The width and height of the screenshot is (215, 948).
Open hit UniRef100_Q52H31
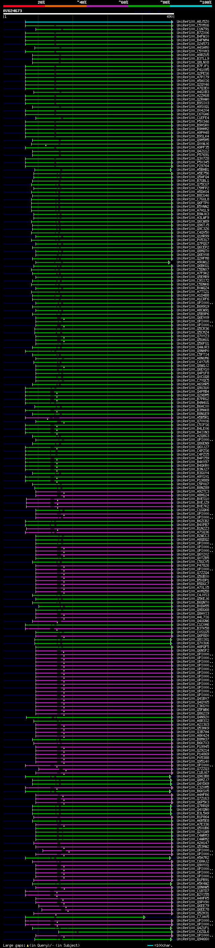(193, 913)
